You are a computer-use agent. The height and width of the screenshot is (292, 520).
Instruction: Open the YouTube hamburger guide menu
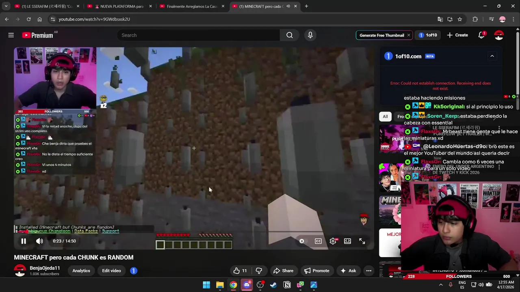11,35
